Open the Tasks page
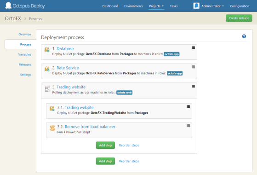 tap(174, 6)
